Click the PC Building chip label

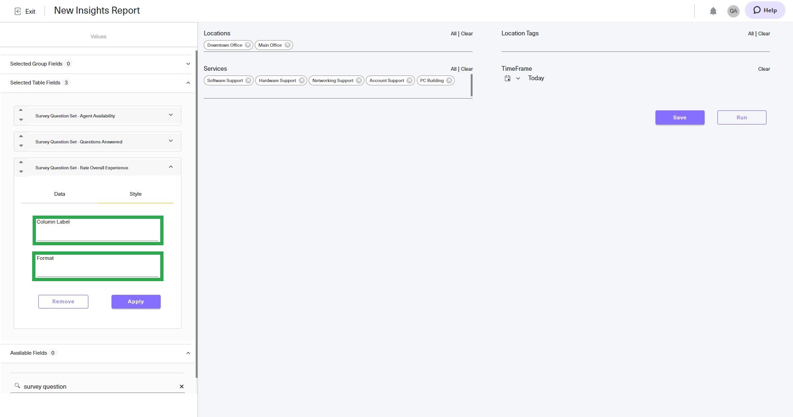tap(432, 81)
